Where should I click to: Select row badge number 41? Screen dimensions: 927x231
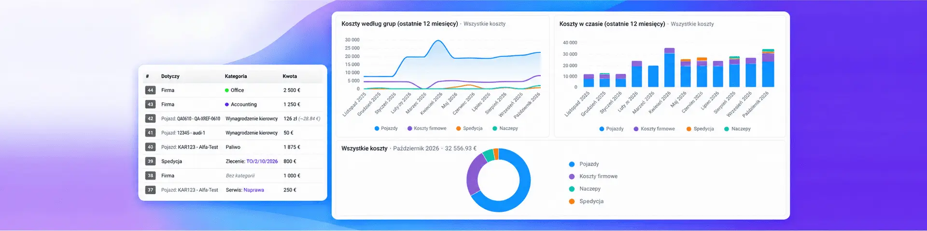(x=150, y=133)
